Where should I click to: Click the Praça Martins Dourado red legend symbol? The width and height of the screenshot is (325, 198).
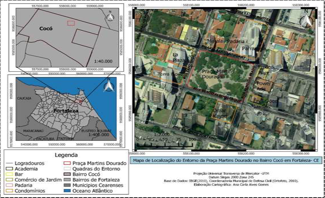[x=66, y=163]
